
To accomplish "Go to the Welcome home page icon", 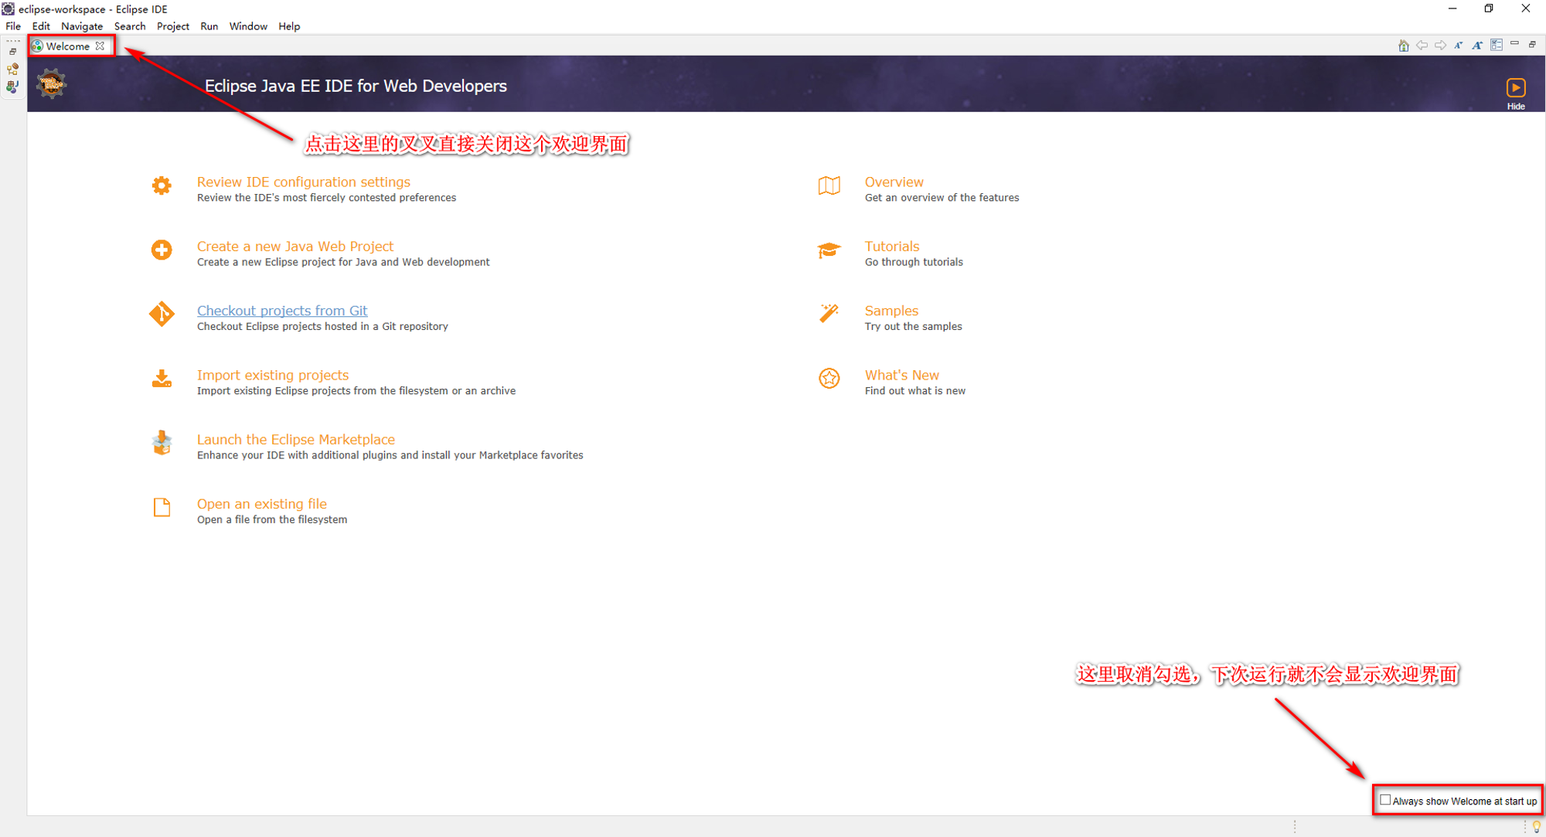I will (1403, 46).
